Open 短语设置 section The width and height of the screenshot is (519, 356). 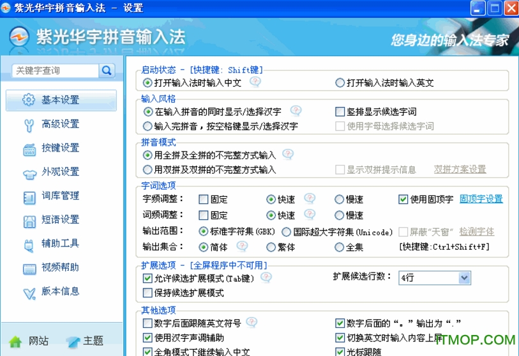(60, 220)
